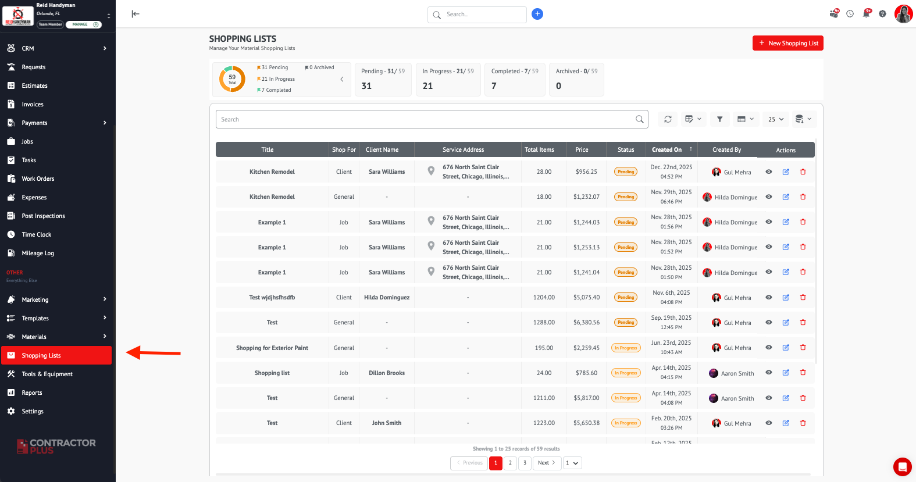
Task: View the Dillon Brooks shopping list via eye icon
Action: click(x=769, y=373)
